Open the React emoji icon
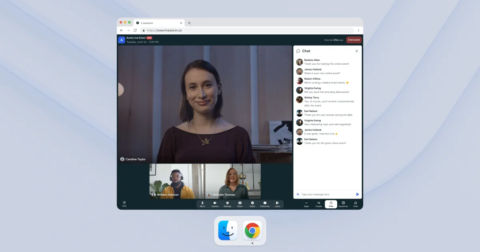480x252 pixels. pyautogui.click(x=252, y=204)
